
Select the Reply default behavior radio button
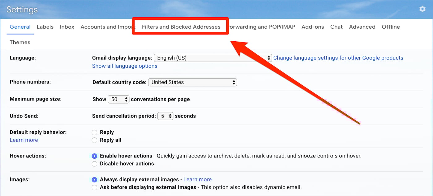pyautogui.click(x=94, y=132)
